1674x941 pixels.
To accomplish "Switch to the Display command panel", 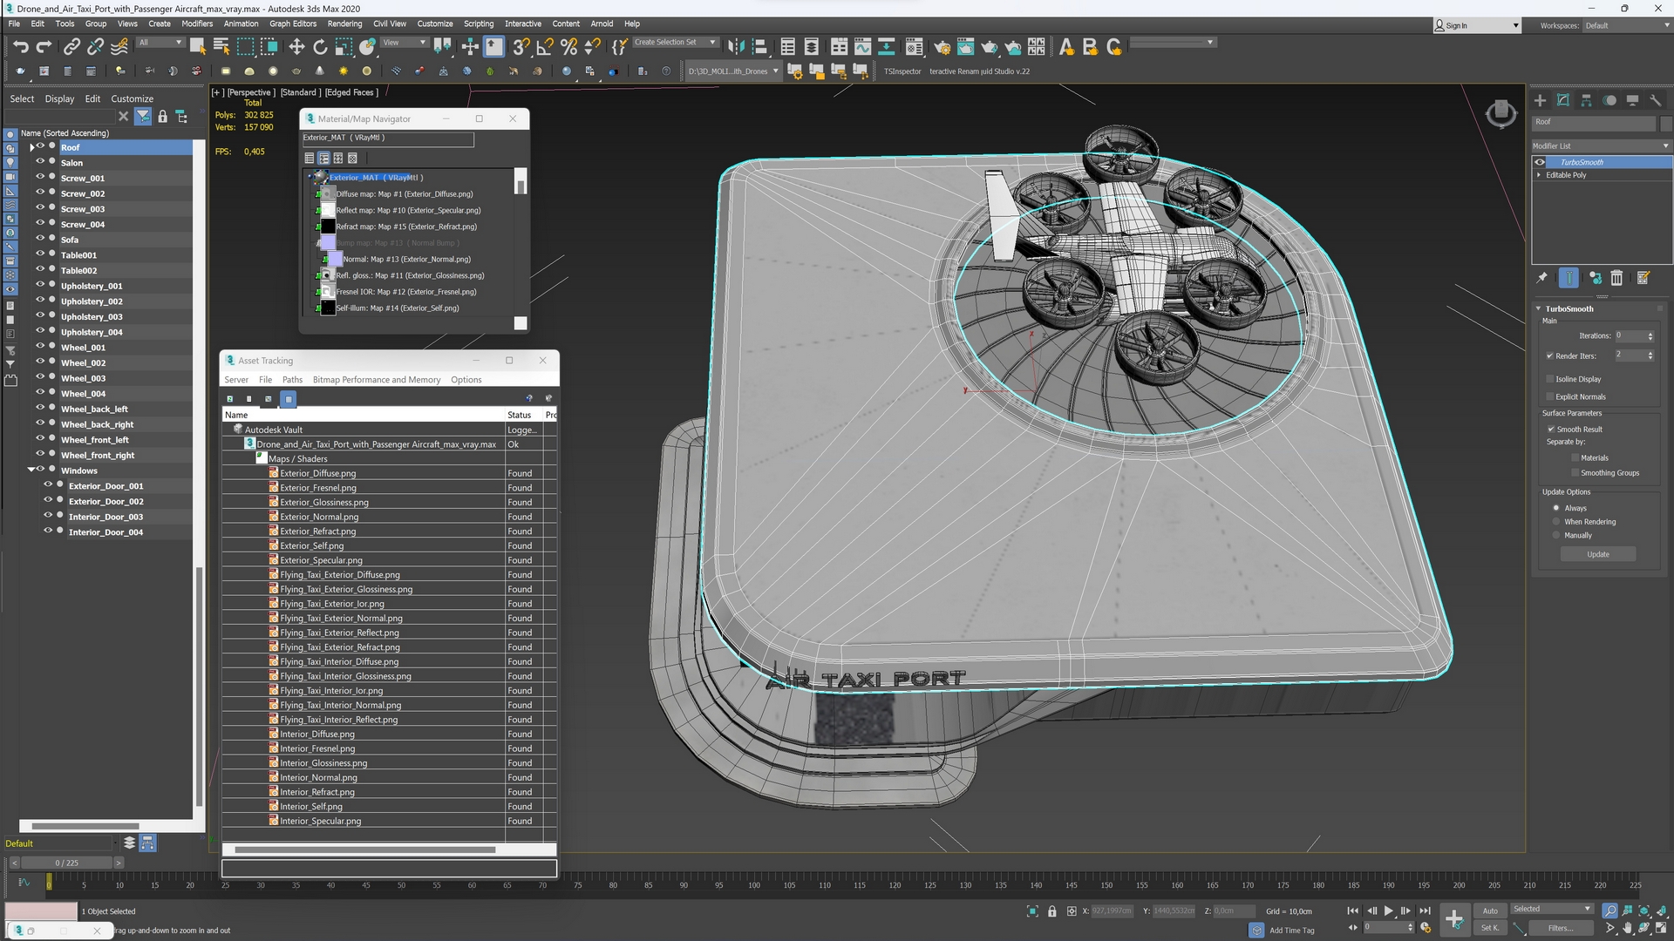I will tap(1632, 100).
